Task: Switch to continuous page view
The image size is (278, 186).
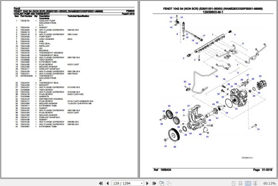Action: pos(240,183)
